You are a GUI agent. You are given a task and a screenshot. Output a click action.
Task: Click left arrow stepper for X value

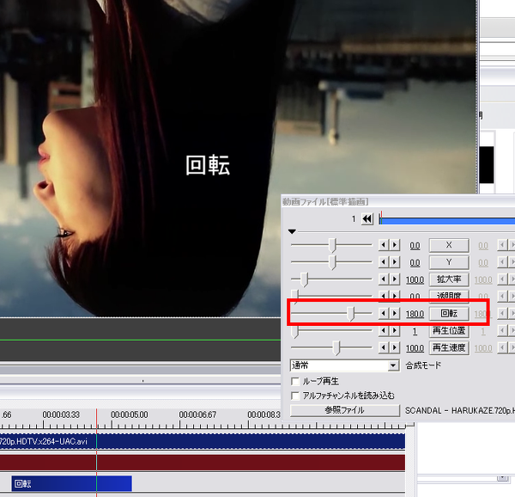[384, 245]
